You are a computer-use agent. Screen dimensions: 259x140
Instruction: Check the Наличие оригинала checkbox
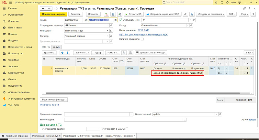[142, 39]
